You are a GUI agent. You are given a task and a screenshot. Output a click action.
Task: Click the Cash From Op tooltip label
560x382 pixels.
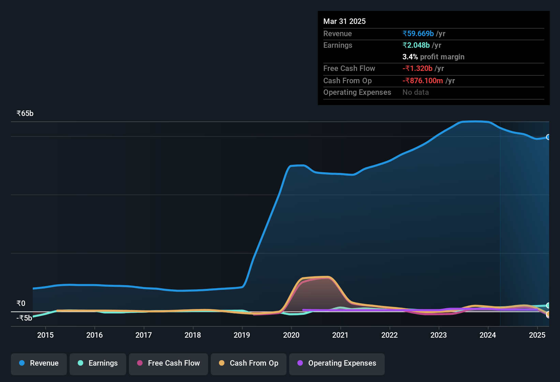[348, 80]
